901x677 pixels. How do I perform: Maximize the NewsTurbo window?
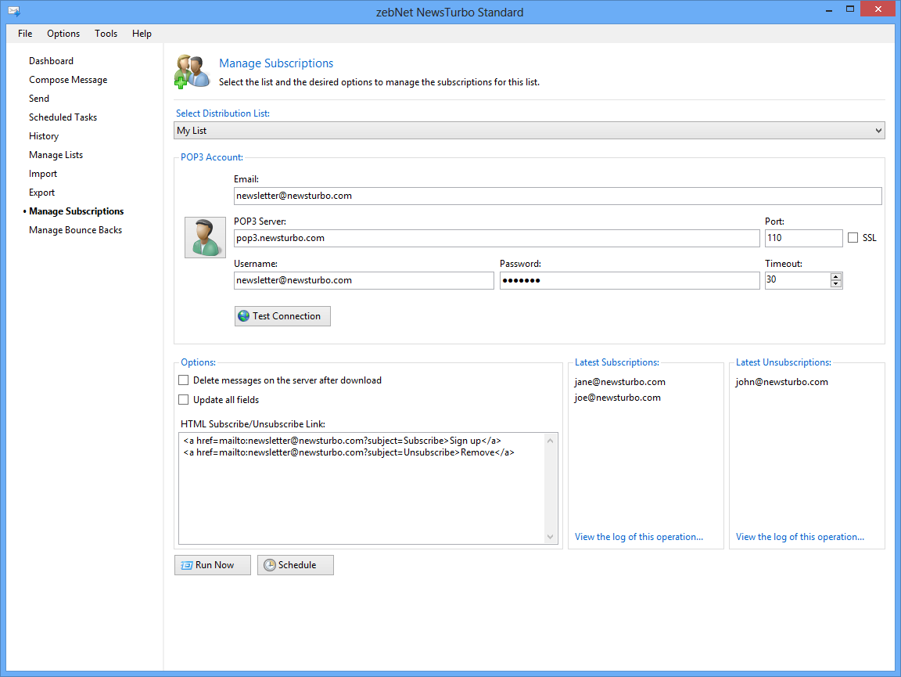(x=850, y=9)
